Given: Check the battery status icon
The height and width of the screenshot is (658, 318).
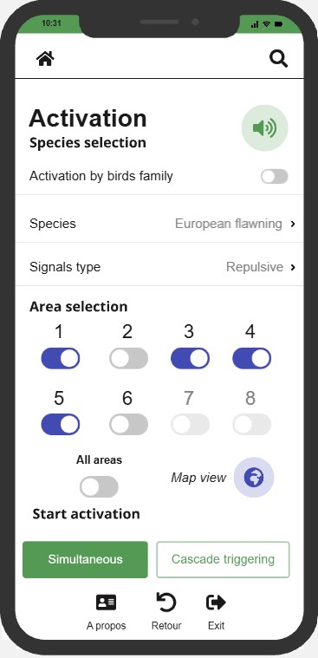Looking at the screenshot, I should tap(278, 24).
